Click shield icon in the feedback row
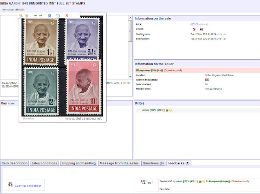The height and width of the screenshot is (194, 260). pos(204,181)
